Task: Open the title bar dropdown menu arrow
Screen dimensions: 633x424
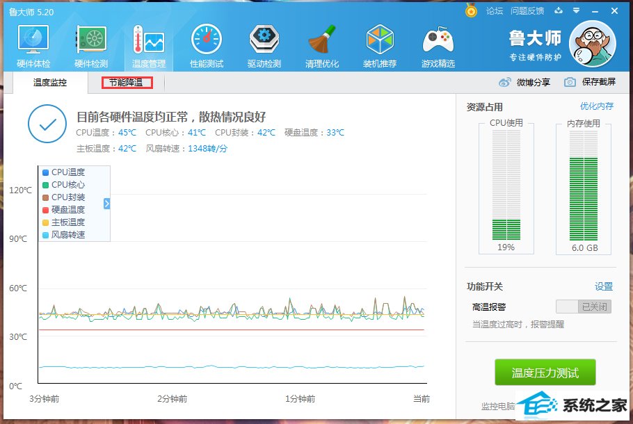Action: click(x=577, y=11)
